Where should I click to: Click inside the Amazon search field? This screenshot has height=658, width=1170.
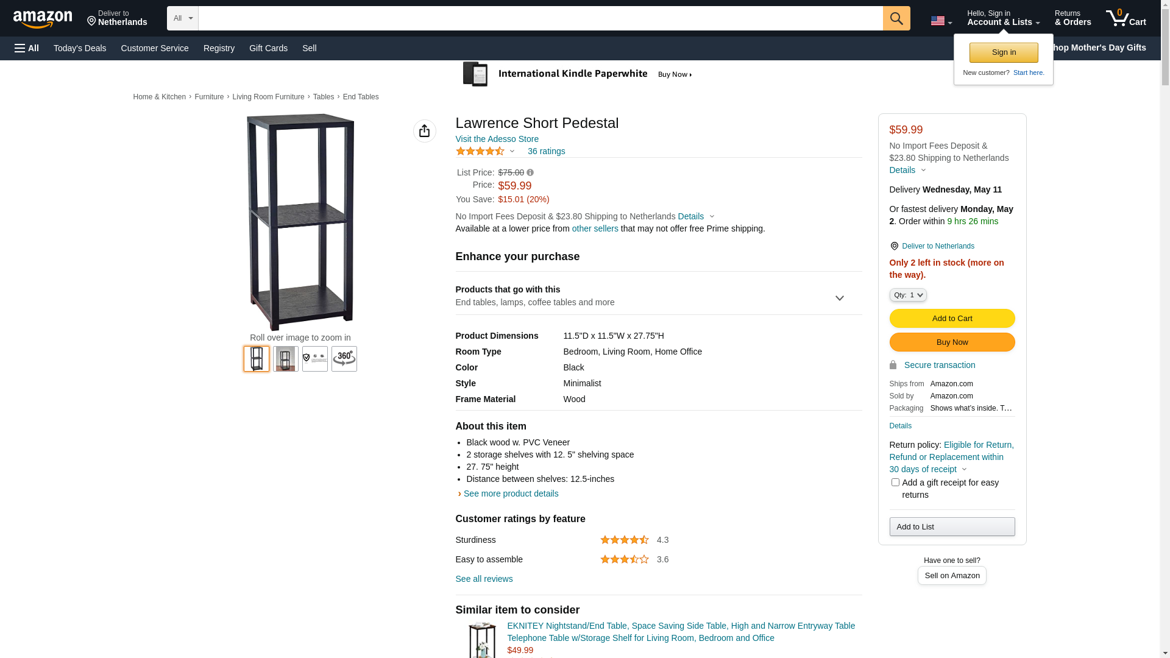540,18
